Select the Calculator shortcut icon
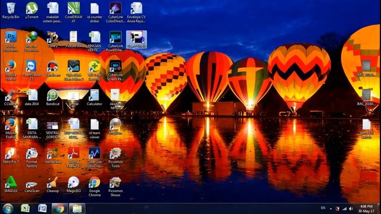 [95, 97]
